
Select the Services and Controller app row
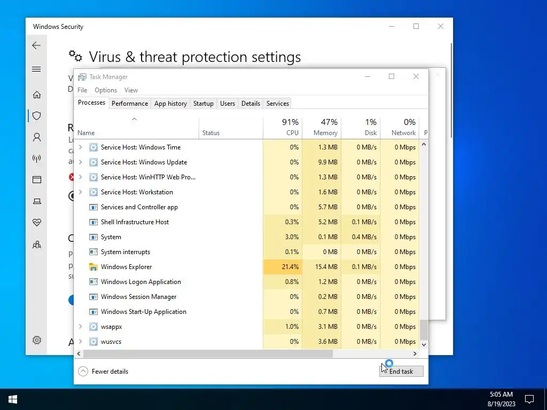[x=247, y=207]
